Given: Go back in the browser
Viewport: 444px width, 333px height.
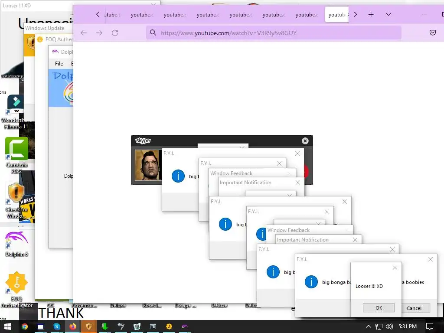Looking at the screenshot, I should click(x=84, y=33).
